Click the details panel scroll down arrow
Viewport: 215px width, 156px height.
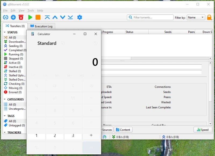[210, 124]
